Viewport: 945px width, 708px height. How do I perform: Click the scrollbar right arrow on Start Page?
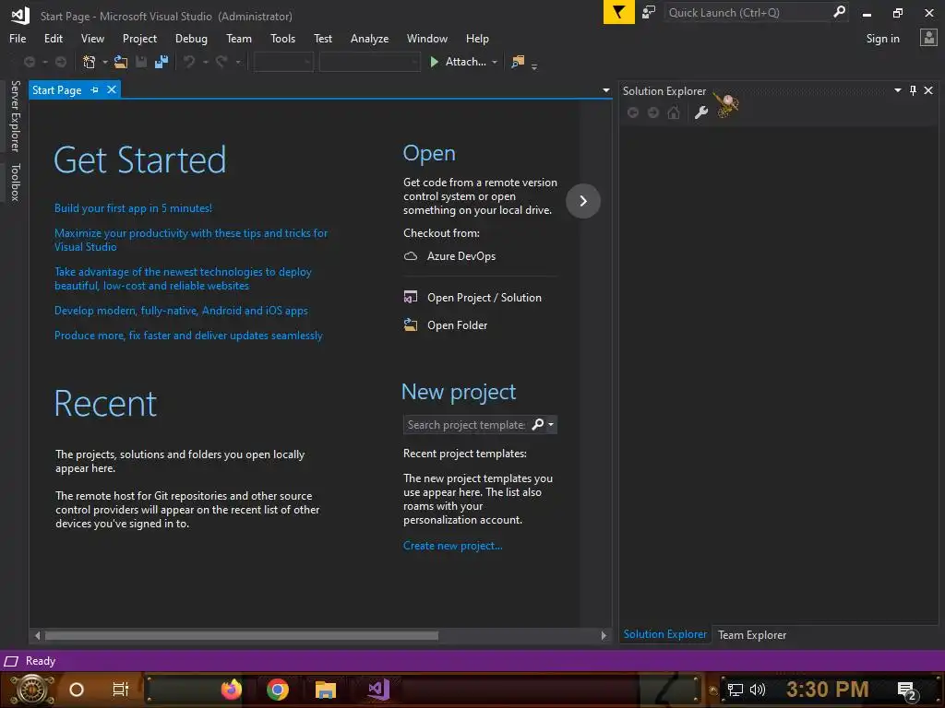604,635
